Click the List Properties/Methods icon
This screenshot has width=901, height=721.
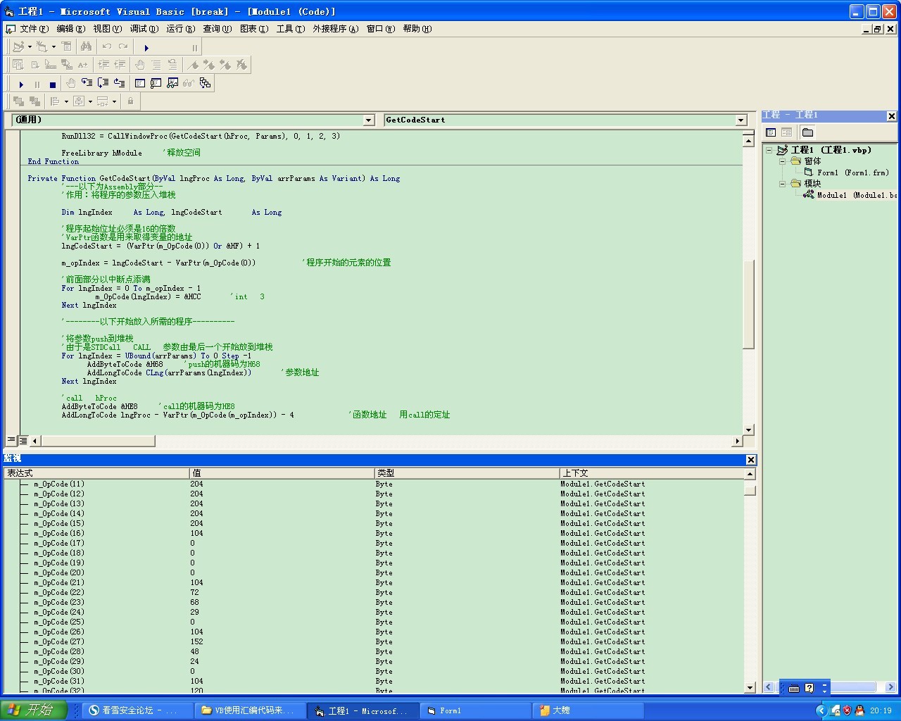pyautogui.click(x=18, y=65)
